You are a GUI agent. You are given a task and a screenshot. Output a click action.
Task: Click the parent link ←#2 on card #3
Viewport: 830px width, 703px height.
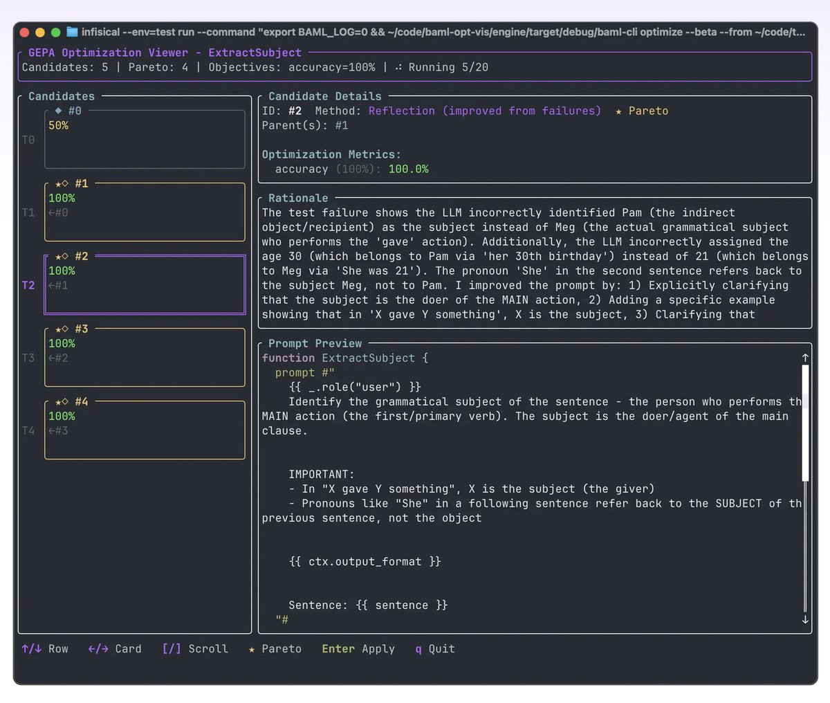(58, 358)
